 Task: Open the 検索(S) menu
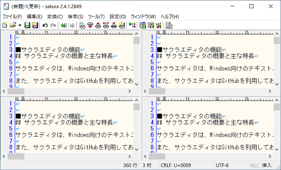[75, 16]
